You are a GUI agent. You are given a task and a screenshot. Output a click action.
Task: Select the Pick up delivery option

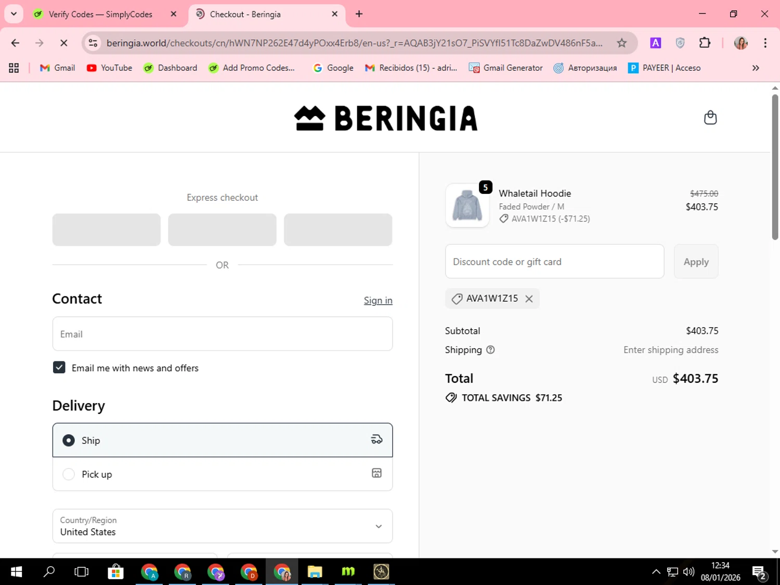tap(223, 474)
